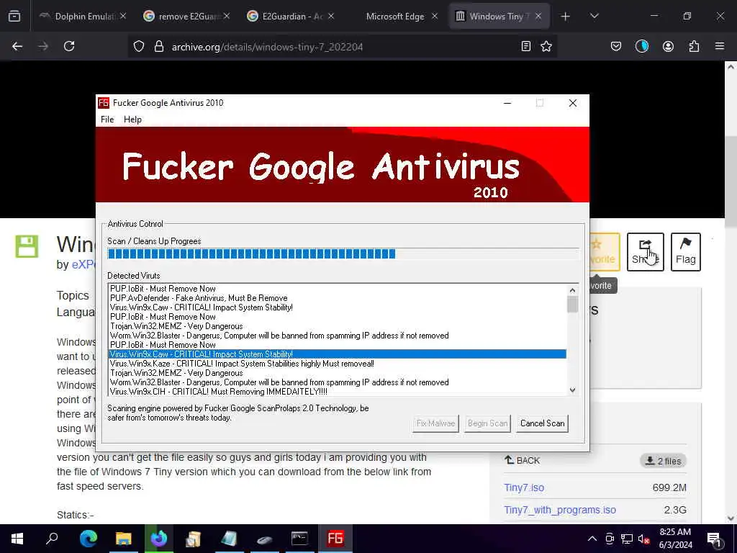Click the Share button on archive page
The image size is (737, 553).
point(646,252)
